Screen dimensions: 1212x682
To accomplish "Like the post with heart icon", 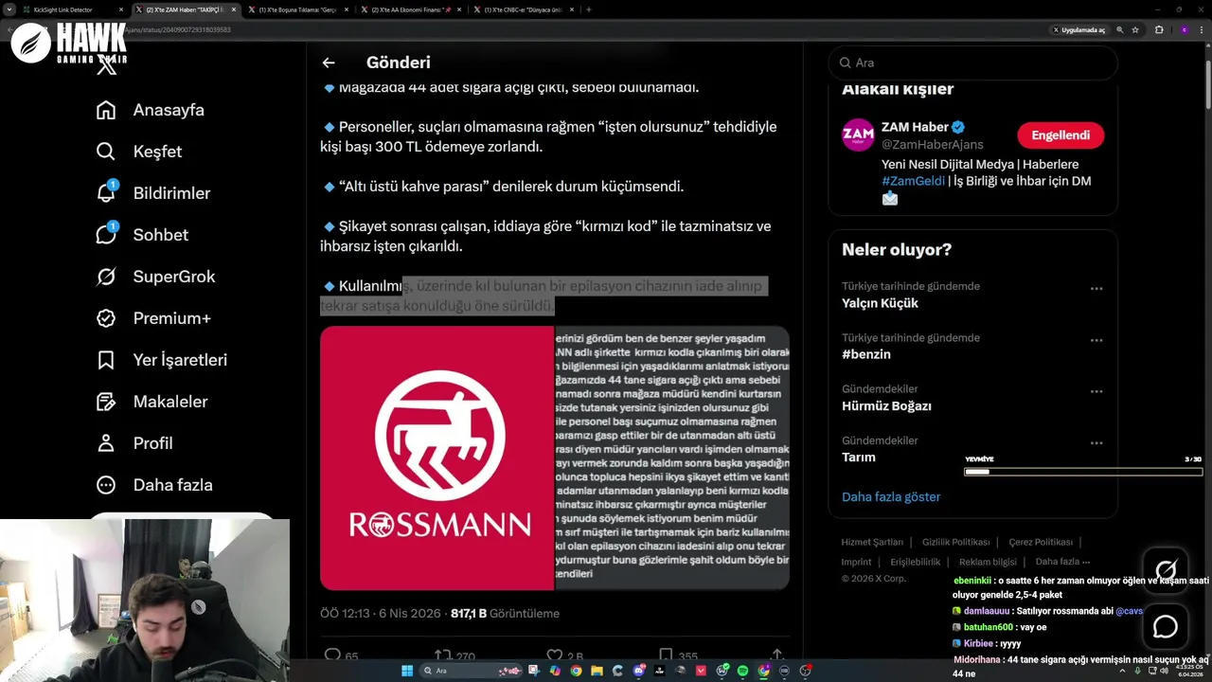I will click(555, 655).
